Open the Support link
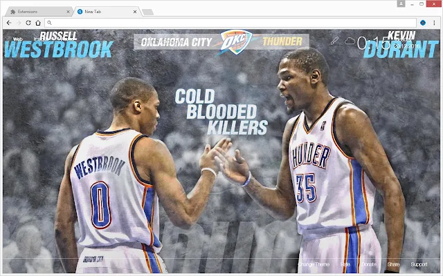This screenshot has height=276, width=443. (419, 264)
